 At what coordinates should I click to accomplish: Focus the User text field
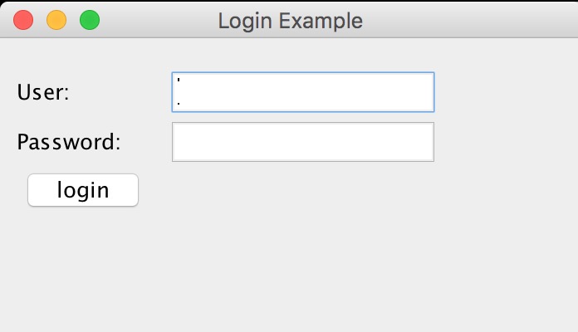coord(302,92)
